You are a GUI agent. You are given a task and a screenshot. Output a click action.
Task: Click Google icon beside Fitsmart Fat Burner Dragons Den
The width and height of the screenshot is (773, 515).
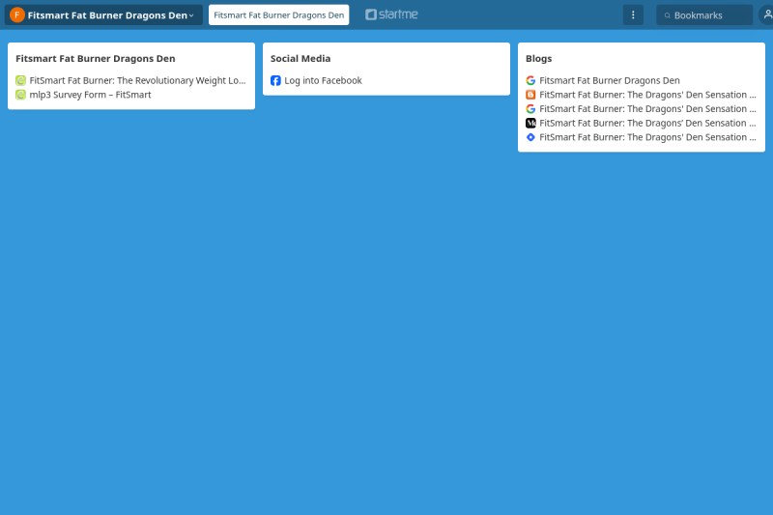[530, 80]
